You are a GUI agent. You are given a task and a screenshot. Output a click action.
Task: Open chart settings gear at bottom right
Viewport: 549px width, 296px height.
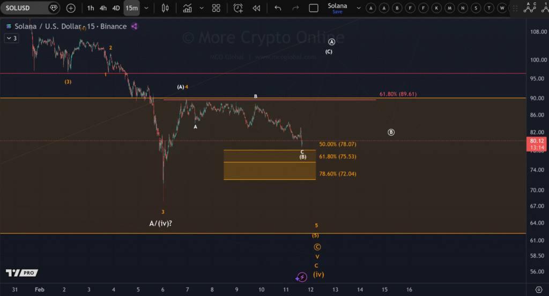tap(539, 290)
